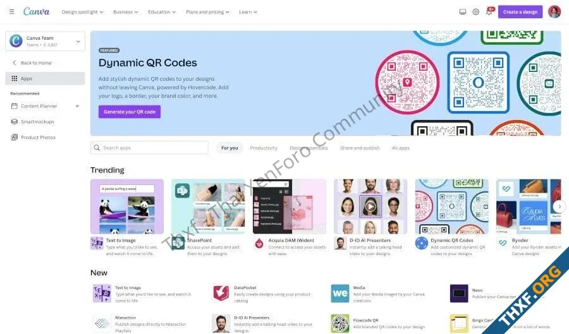Expand the Content Planner arrow
Image resolution: width=569 pixels, height=334 pixels.
pyautogui.click(x=77, y=106)
